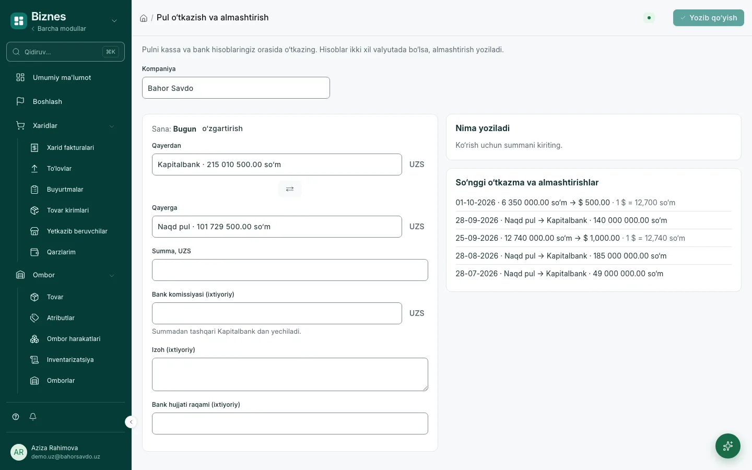
Task: Collapse the Xaridlar section
Action: [111, 126]
